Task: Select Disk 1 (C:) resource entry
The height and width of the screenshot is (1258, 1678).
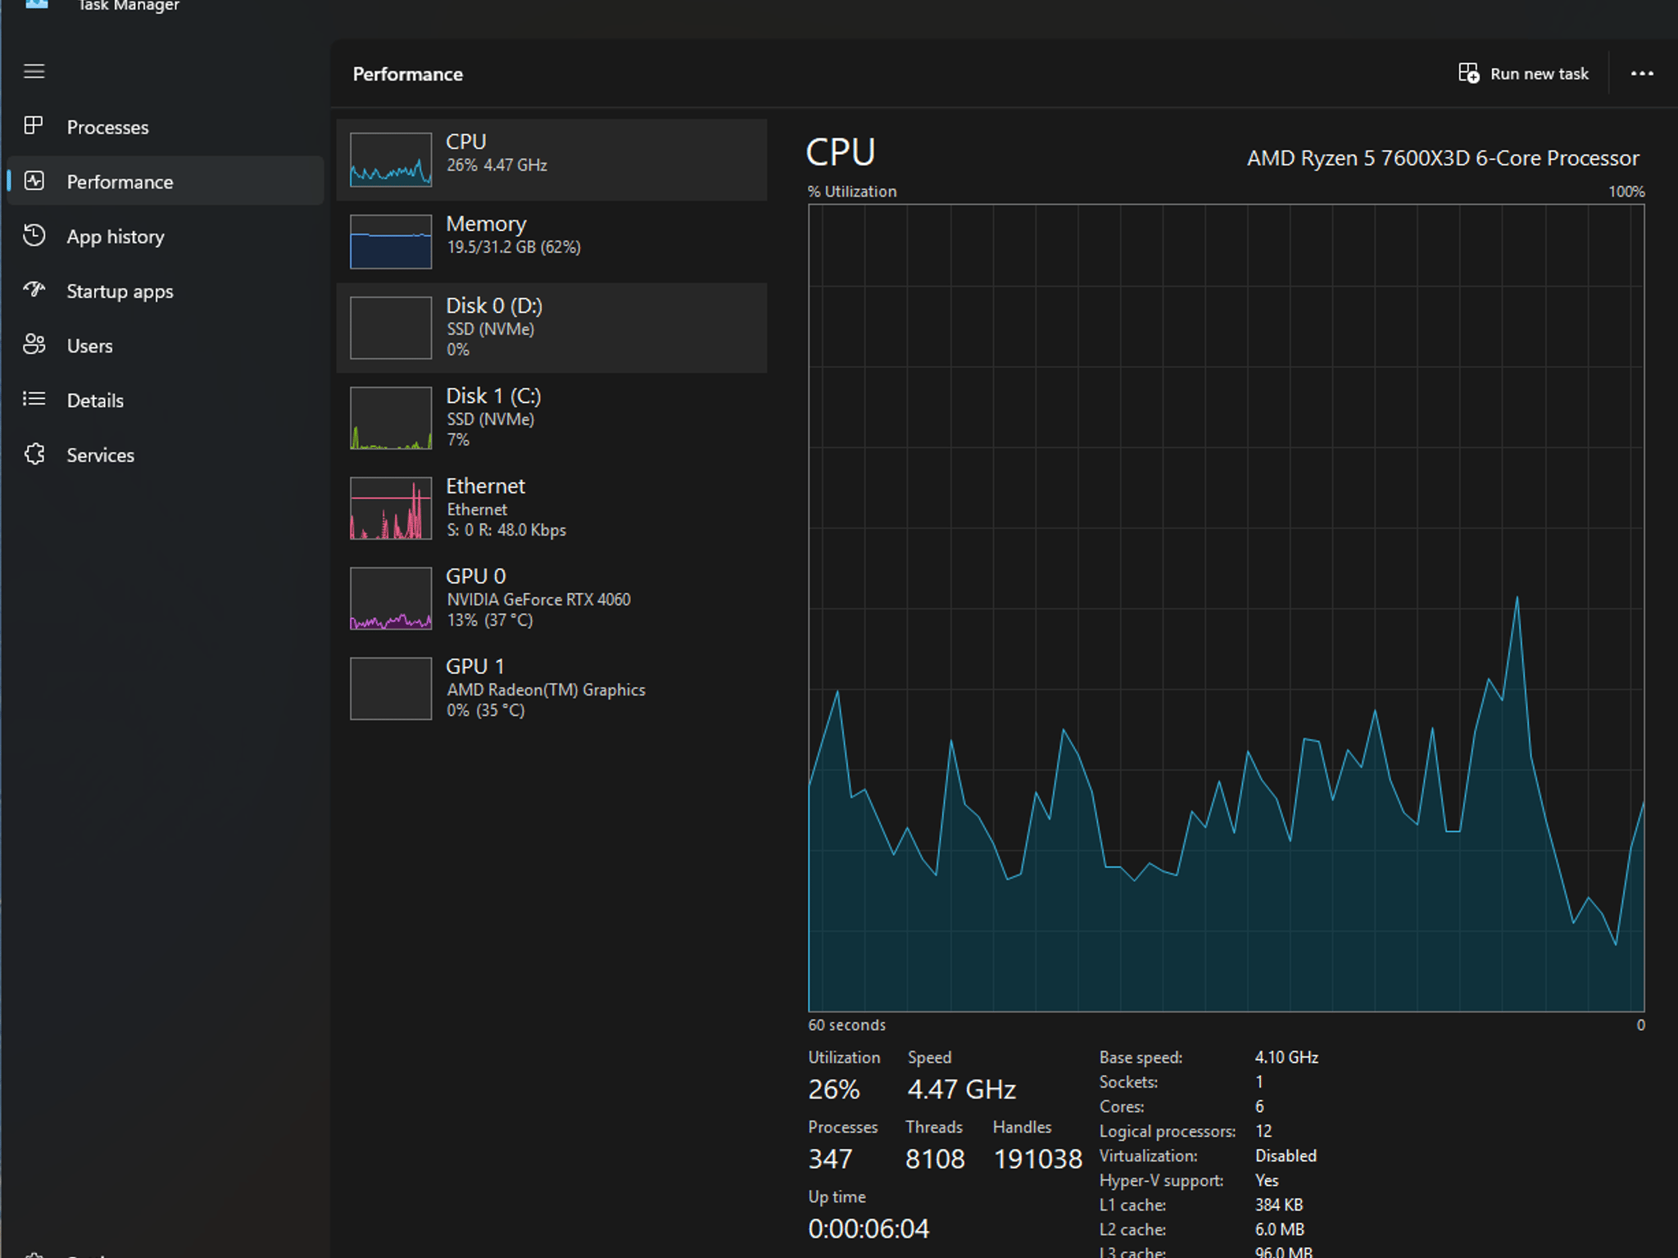Action: point(551,418)
